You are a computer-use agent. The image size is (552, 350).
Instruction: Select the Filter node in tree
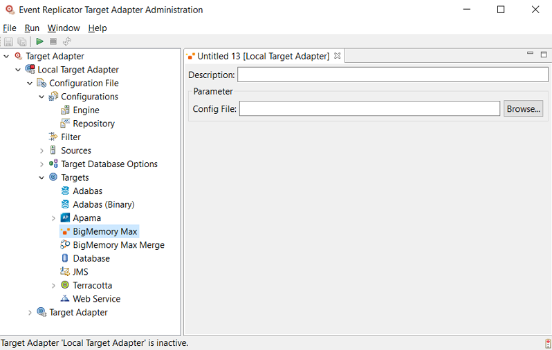coord(71,137)
